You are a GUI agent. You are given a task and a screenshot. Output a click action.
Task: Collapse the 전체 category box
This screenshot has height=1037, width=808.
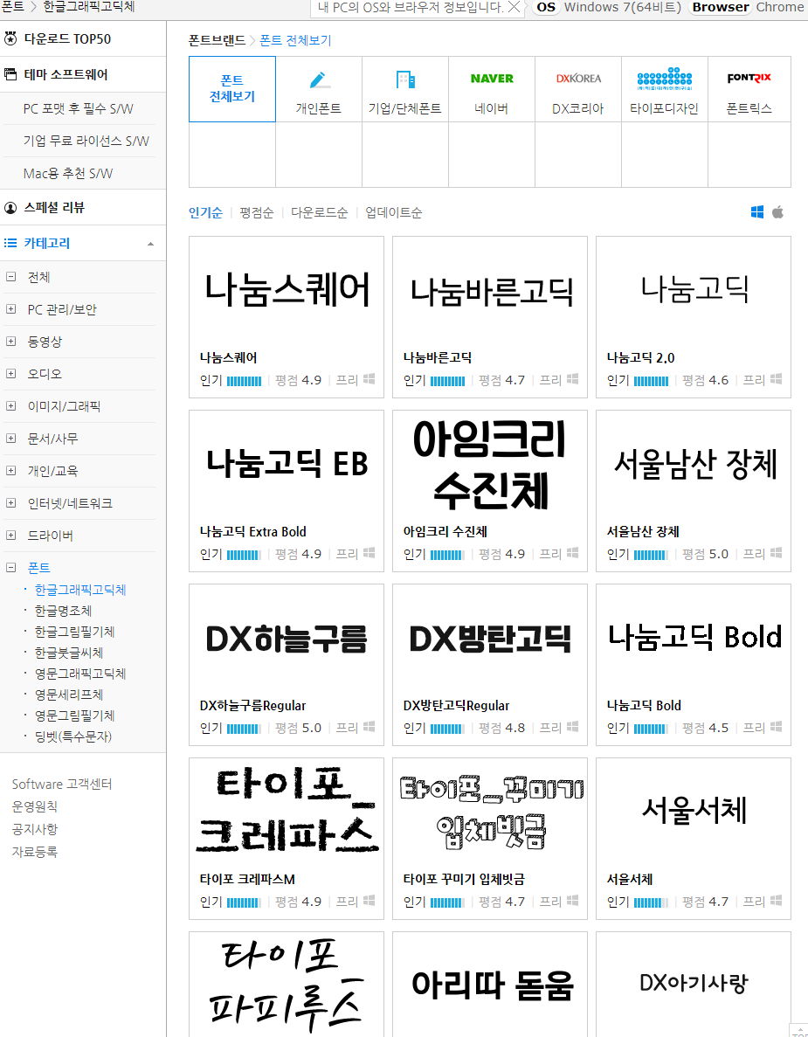(x=10, y=277)
